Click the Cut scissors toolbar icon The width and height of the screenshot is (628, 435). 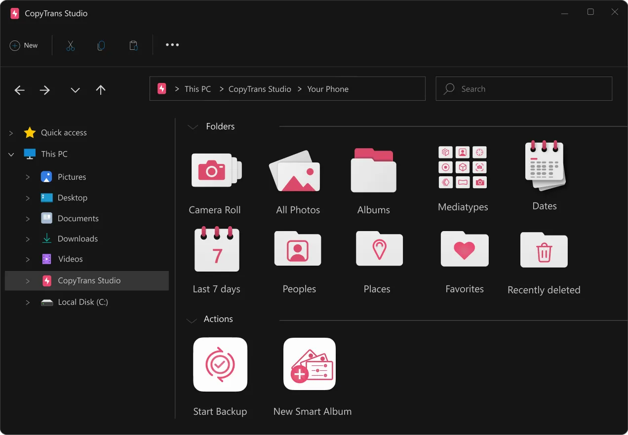(71, 45)
